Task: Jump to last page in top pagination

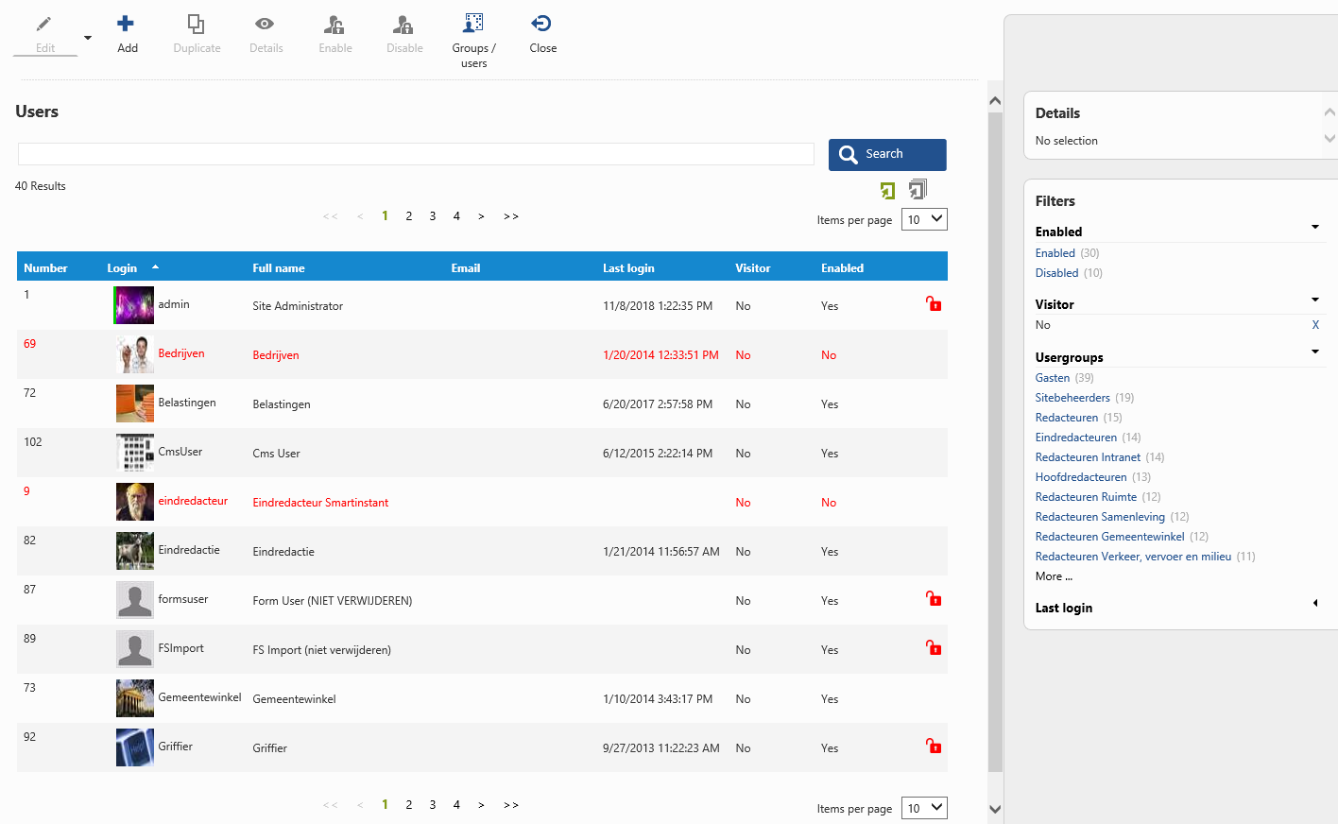Action: [x=511, y=216]
